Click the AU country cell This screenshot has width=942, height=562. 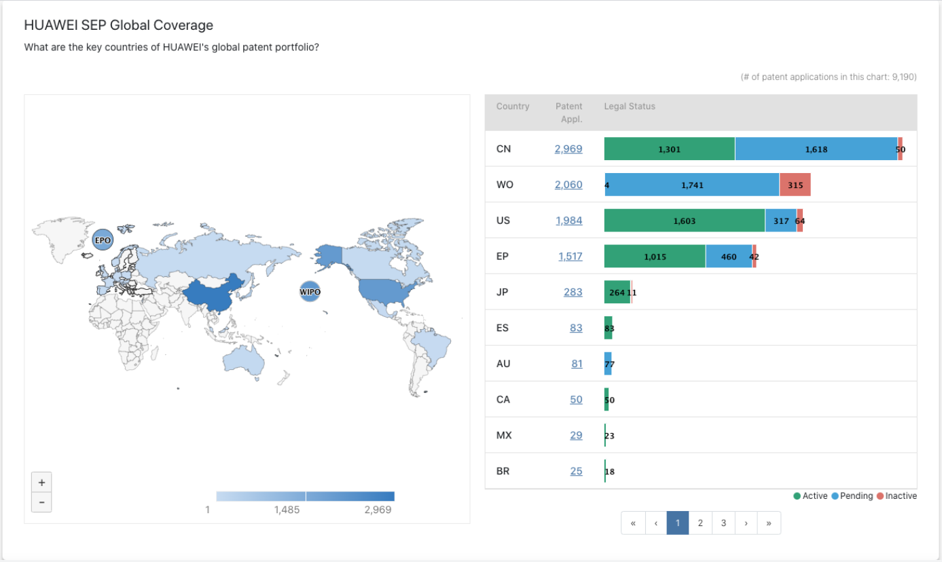point(503,364)
